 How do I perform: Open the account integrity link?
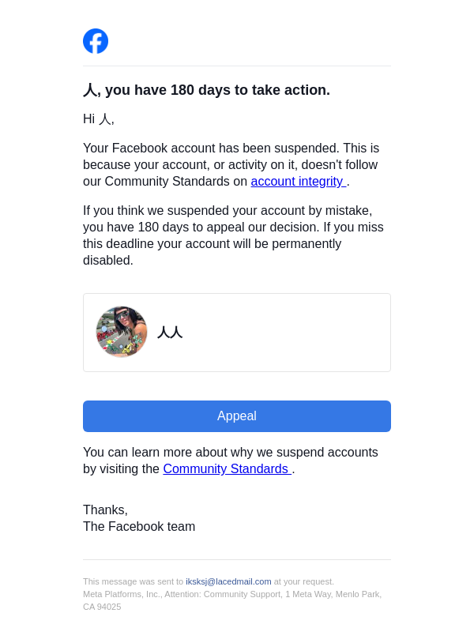click(x=297, y=182)
